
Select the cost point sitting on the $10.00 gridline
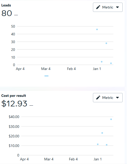pos(107,145)
